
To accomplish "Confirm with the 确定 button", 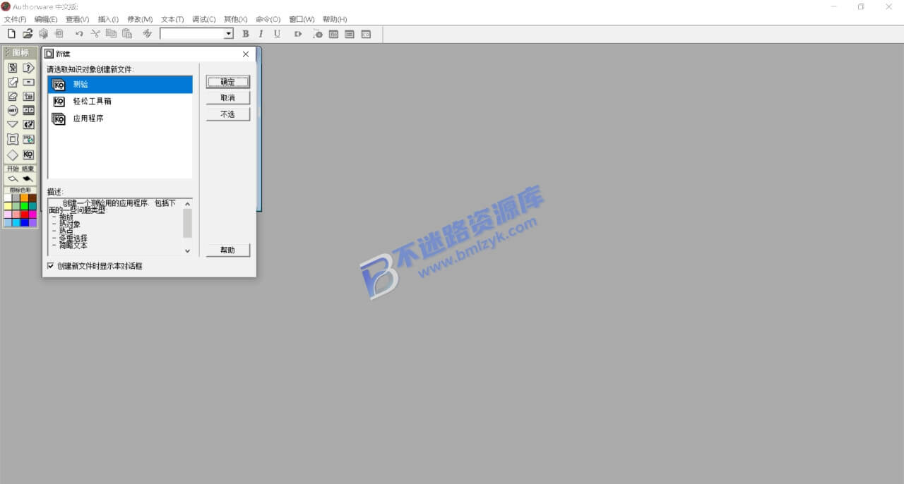I will coord(228,82).
